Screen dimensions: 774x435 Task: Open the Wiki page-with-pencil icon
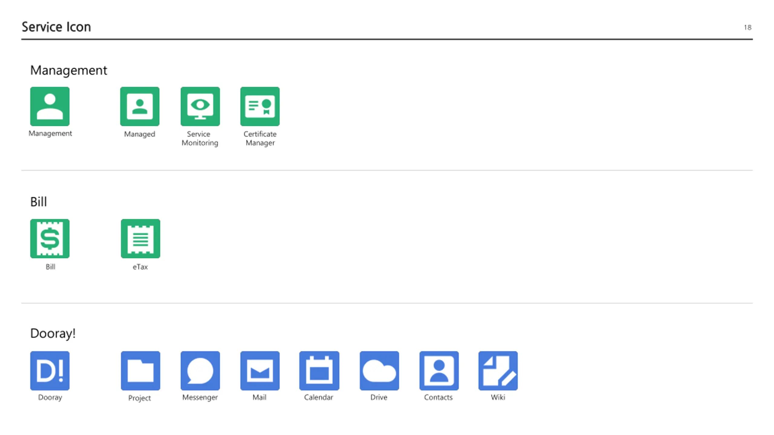pyautogui.click(x=498, y=371)
